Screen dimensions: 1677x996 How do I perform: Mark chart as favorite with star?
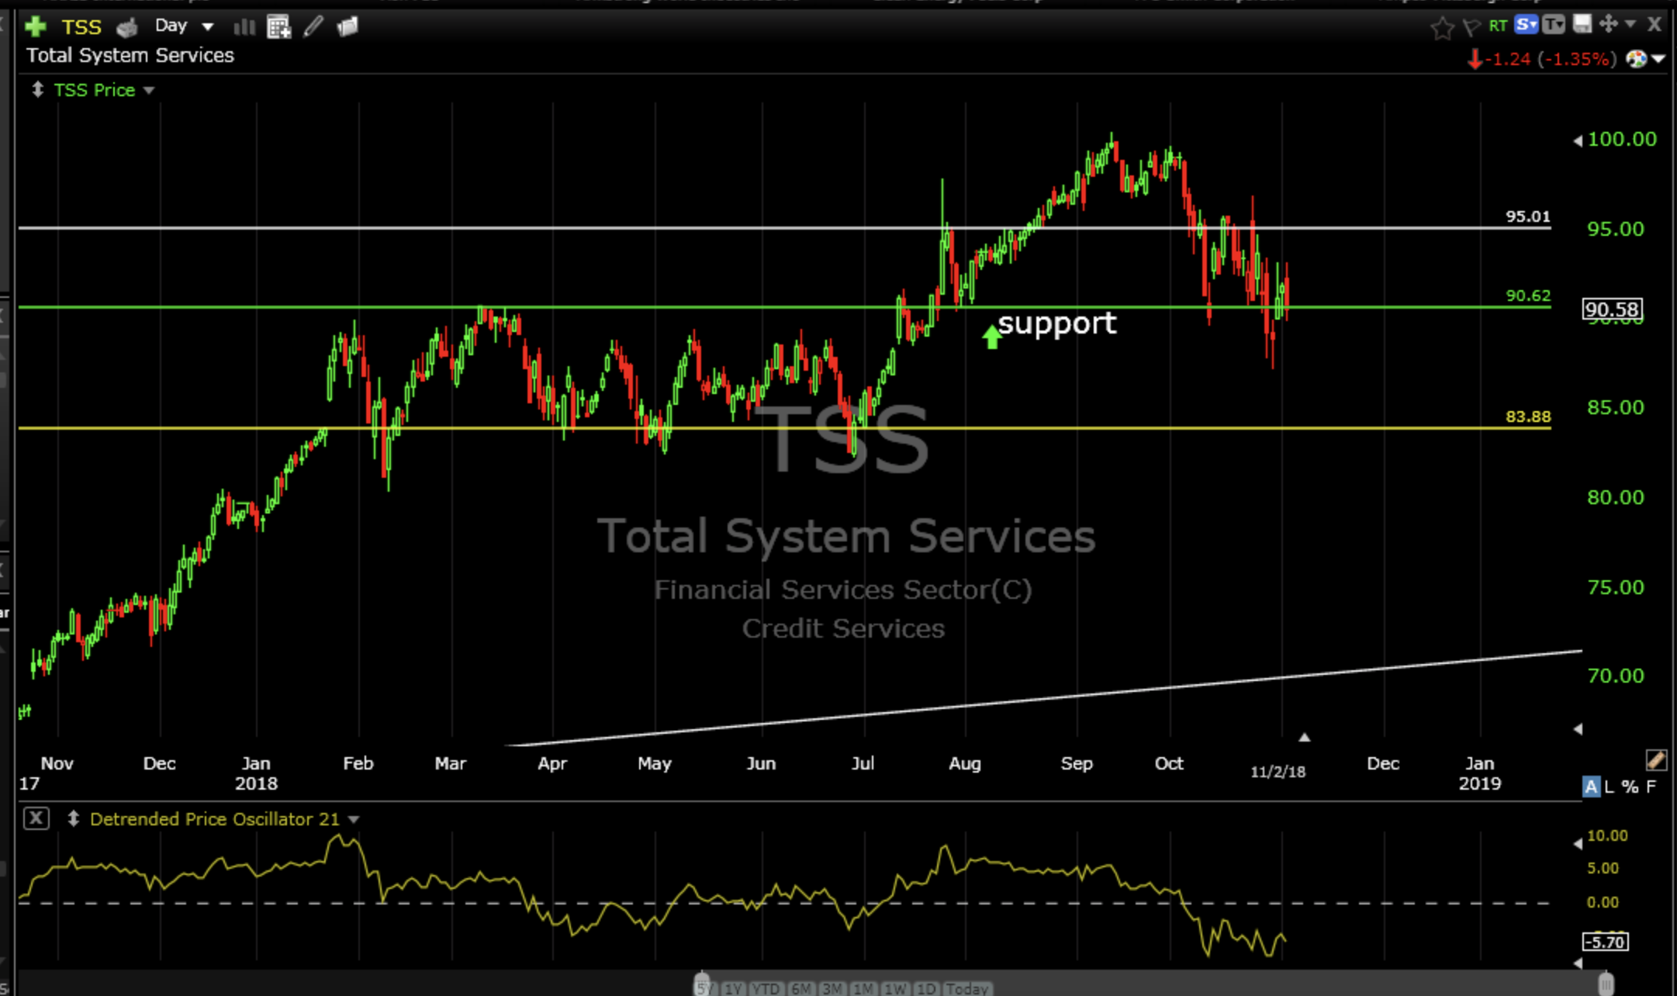pos(1442,29)
